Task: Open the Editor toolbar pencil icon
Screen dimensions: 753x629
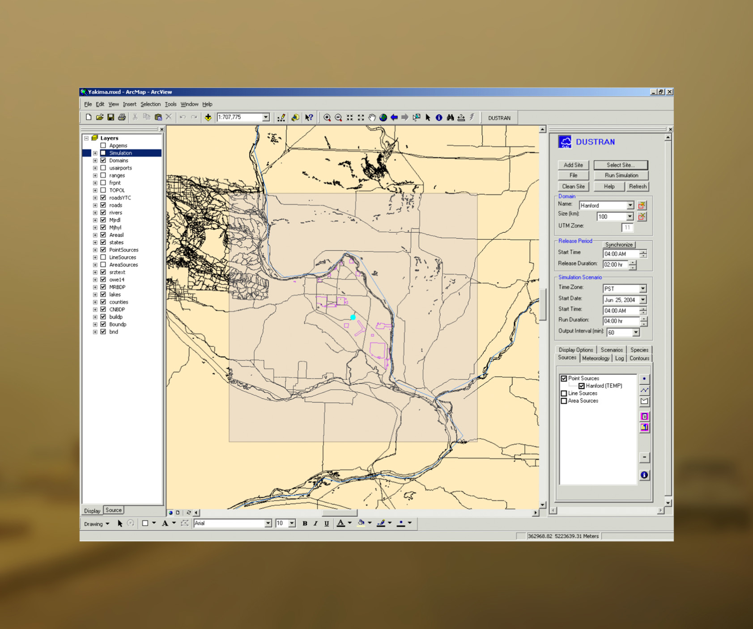Action: [281, 117]
